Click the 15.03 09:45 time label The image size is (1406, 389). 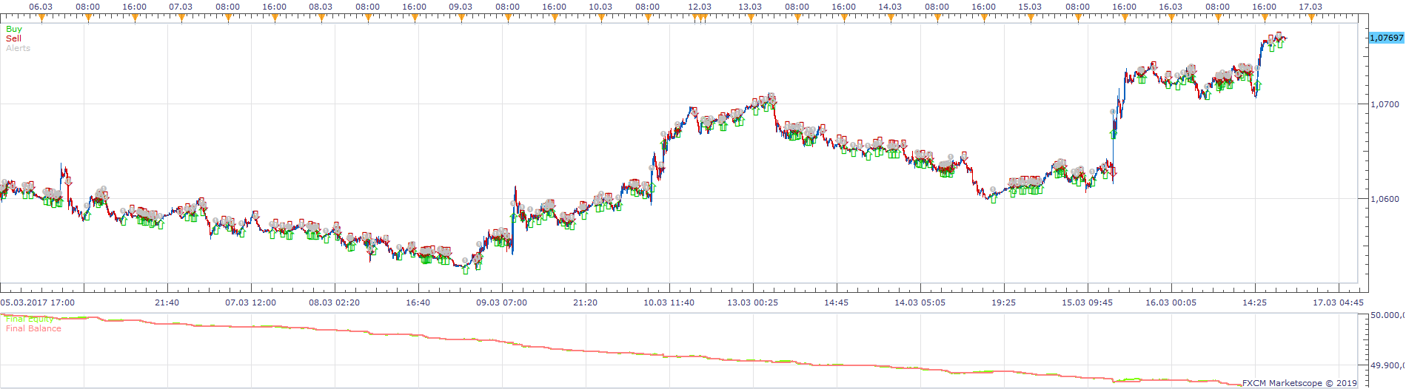(1088, 302)
